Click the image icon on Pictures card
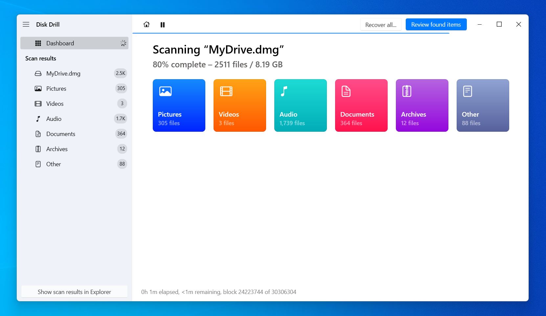 165,91
